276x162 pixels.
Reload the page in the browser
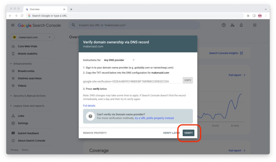click(x=22, y=16)
